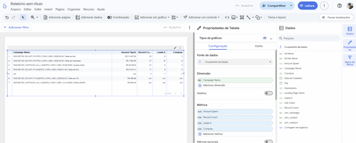Viewport: 356px width, 143px height.
Task: Open the Dados side panel icon
Action: pos(350,31)
